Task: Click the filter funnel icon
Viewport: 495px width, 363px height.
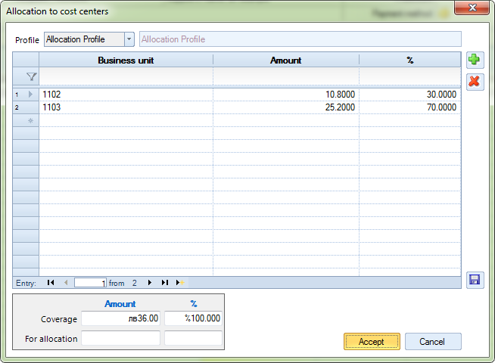Action: tap(31, 76)
